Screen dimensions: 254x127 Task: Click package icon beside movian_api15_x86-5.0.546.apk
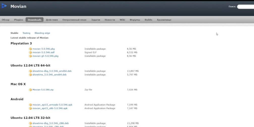(x=30, y=108)
